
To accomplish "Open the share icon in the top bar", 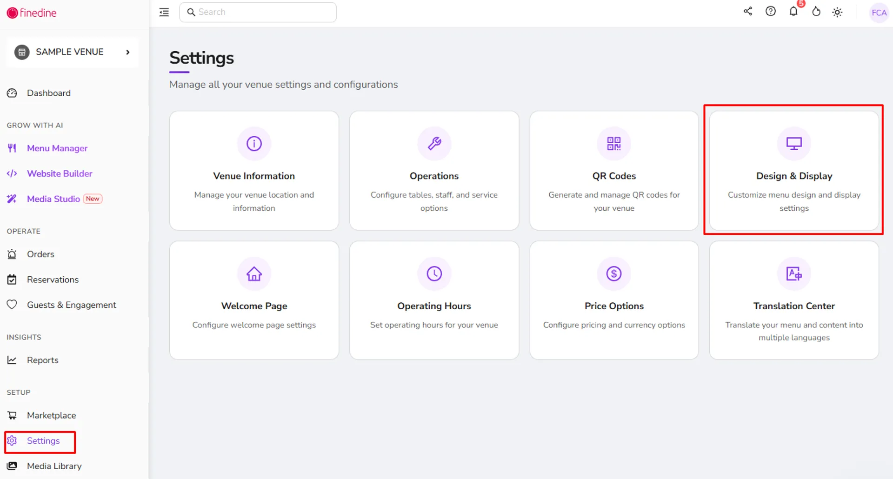I will pos(747,12).
